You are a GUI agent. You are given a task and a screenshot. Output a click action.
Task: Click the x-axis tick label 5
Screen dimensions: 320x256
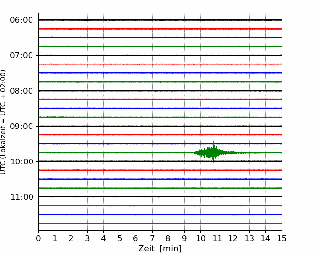tap(120, 238)
